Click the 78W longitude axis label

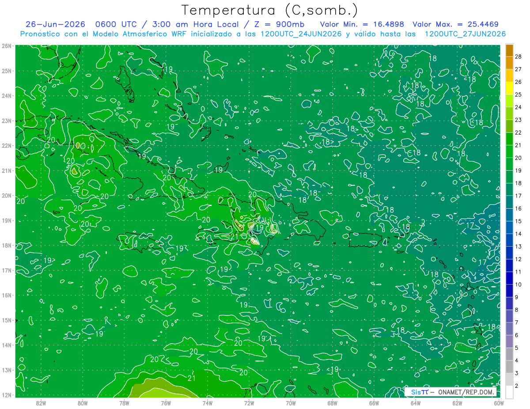(x=124, y=403)
